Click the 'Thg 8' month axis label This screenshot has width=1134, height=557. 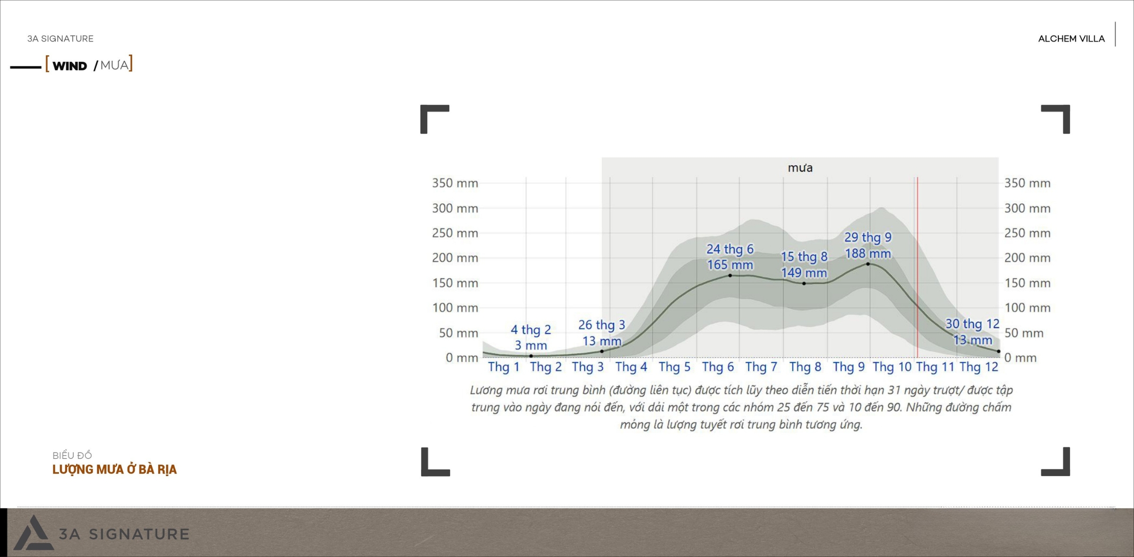[805, 367]
